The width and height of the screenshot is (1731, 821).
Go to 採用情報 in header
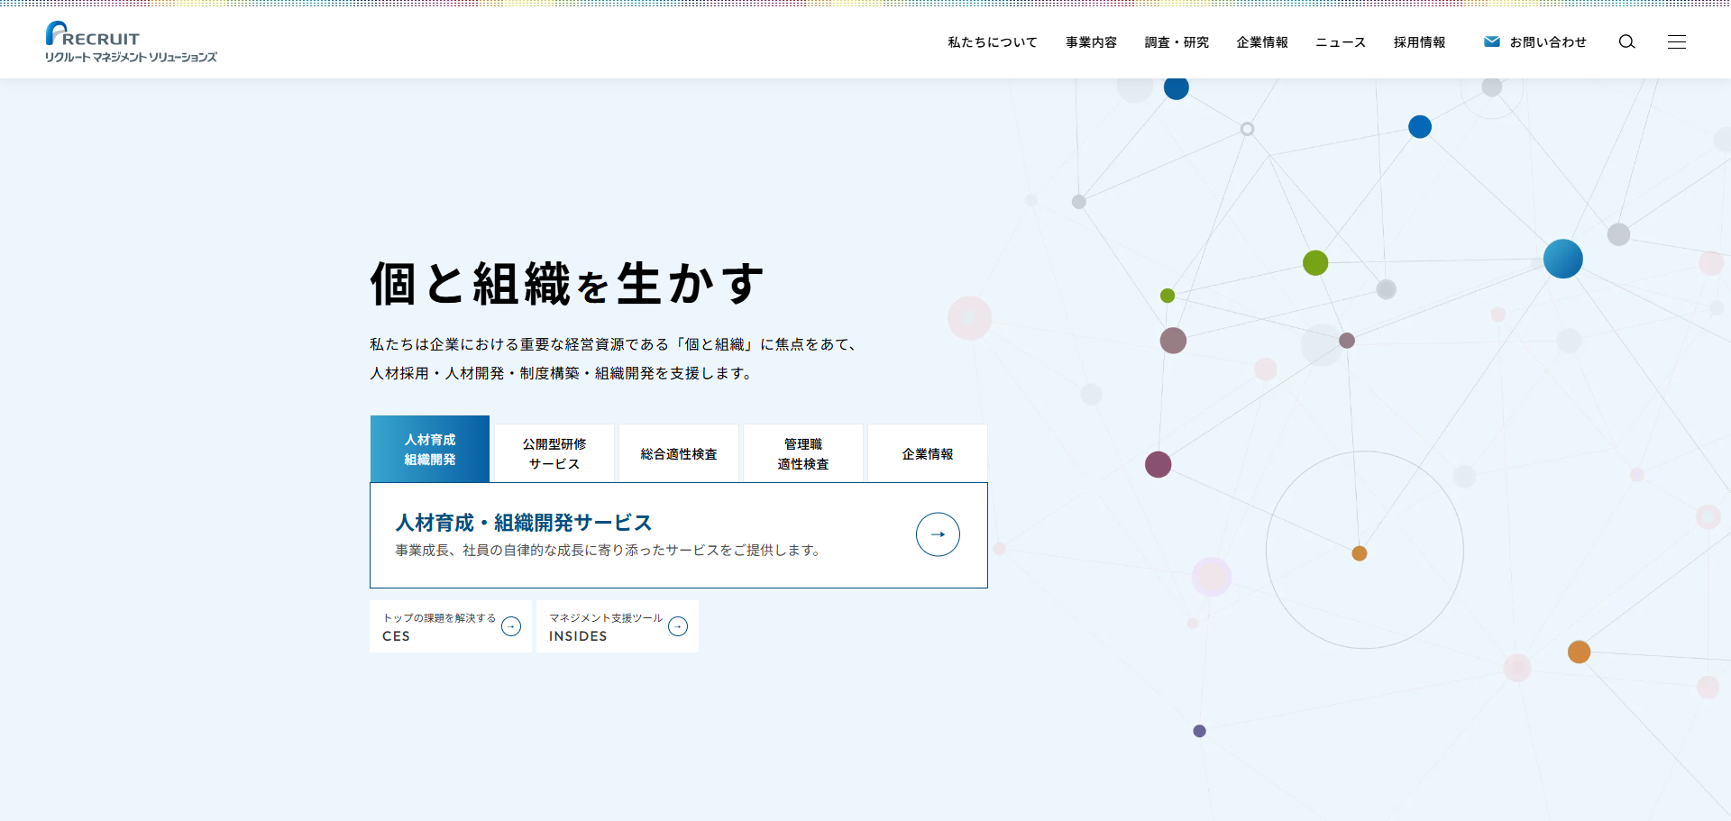pos(1419,42)
